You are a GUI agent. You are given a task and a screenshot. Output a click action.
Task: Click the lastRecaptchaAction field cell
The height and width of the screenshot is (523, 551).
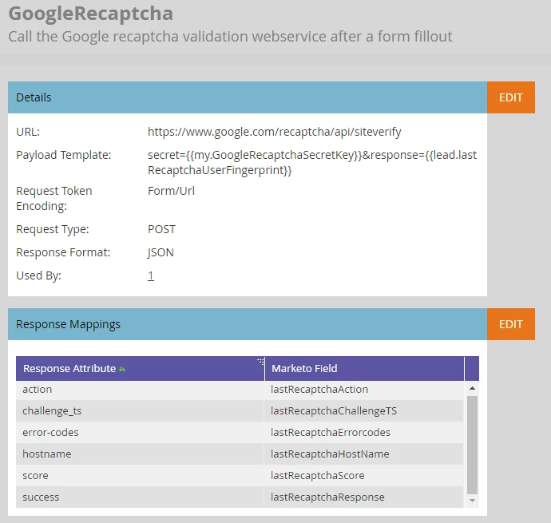click(363, 390)
